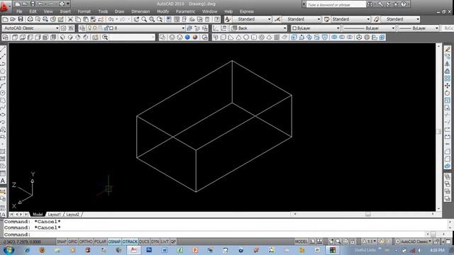Open the Help question mark icon
454x255 pixels.
pyautogui.click(x=217, y=19)
